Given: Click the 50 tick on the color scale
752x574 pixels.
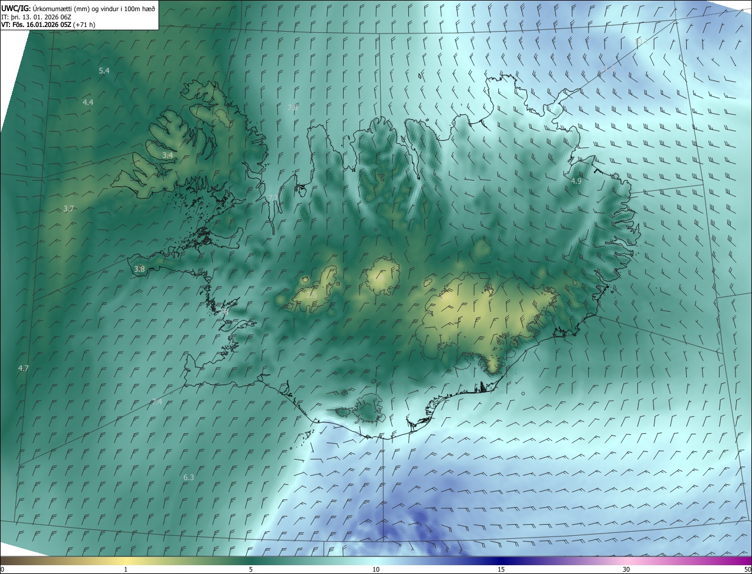Looking at the screenshot, I should click(747, 569).
